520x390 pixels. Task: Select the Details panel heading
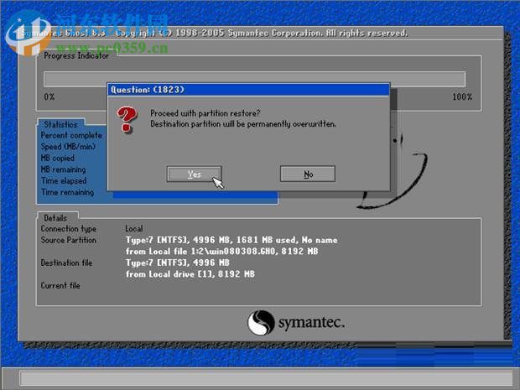57,217
